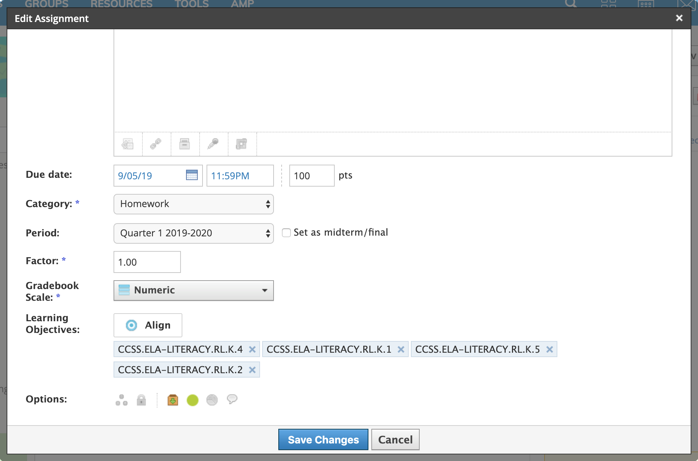The width and height of the screenshot is (698, 461).
Task: Click the insert link chain icon
Action: [x=156, y=144]
